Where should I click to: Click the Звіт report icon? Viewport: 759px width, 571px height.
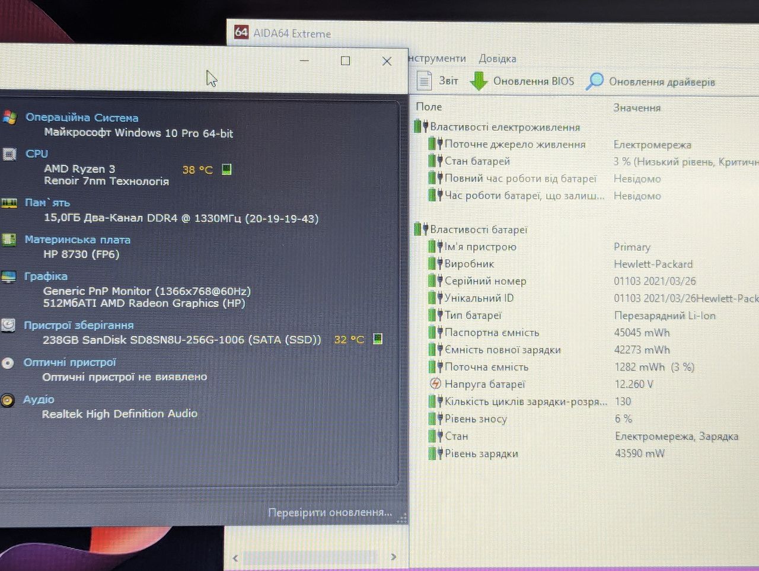[424, 81]
